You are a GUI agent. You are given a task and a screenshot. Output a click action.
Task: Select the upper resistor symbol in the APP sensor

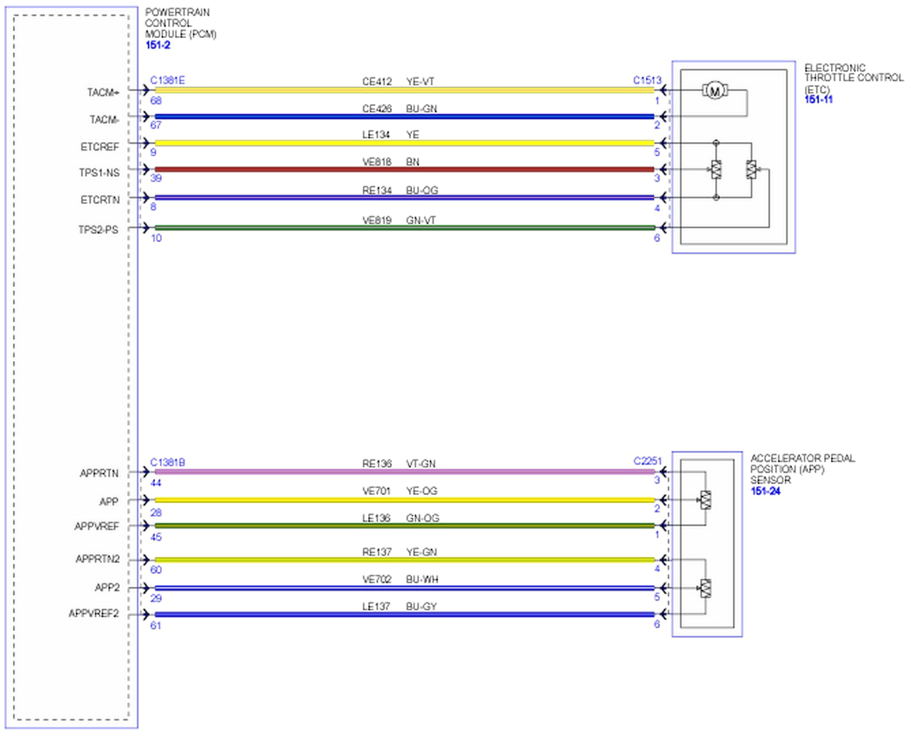706,500
